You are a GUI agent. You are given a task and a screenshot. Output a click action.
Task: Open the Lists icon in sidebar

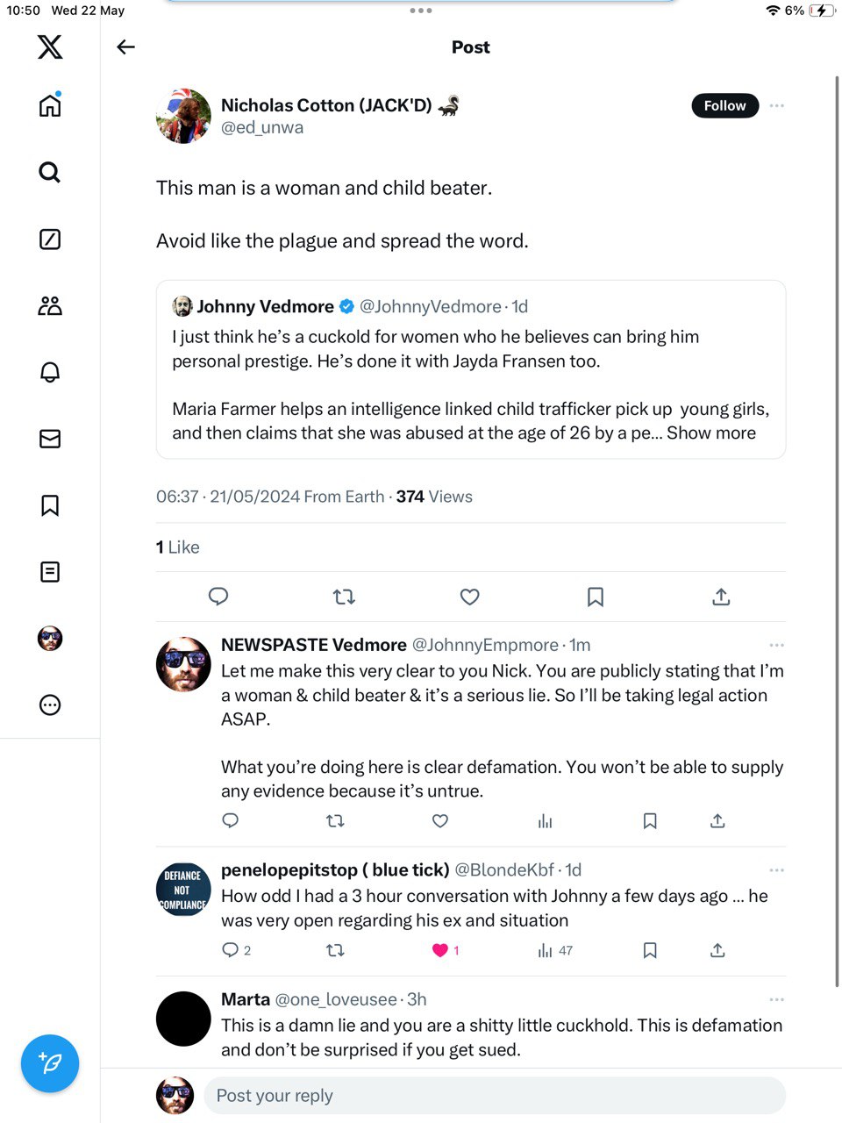[50, 572]
